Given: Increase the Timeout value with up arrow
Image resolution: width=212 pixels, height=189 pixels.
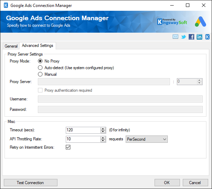Looking at the screenshot, I should click(103, 129).
